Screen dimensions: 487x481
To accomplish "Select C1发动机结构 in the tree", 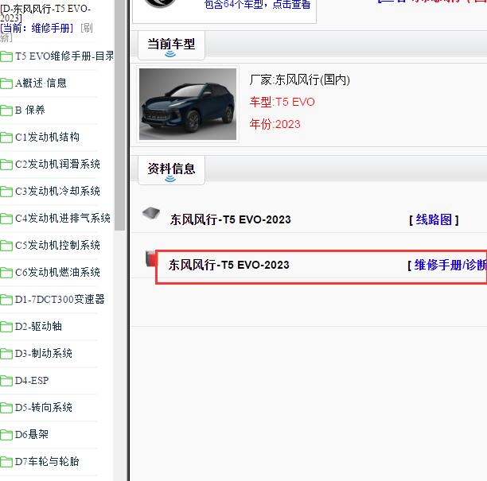I will pos(47,137).
